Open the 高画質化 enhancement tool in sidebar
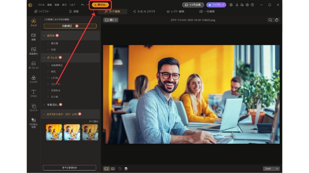Viewport: 309px width, 173px height. [x=33, y=50]
